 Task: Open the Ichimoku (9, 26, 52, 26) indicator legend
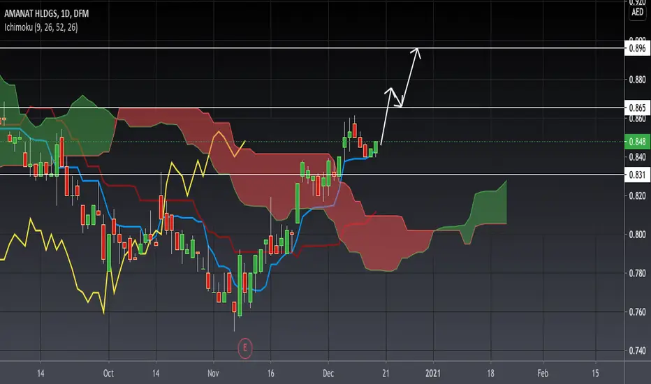pos(41,27)
